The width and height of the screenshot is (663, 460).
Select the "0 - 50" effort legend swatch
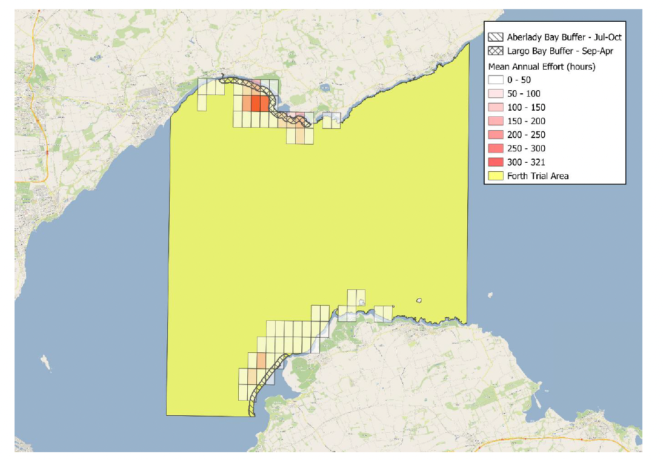pos(495,79)
